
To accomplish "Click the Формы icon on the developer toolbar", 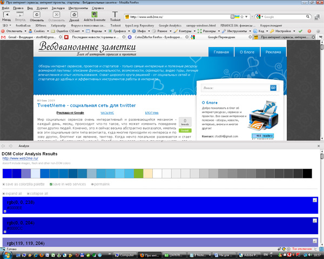I will [87, 31].
